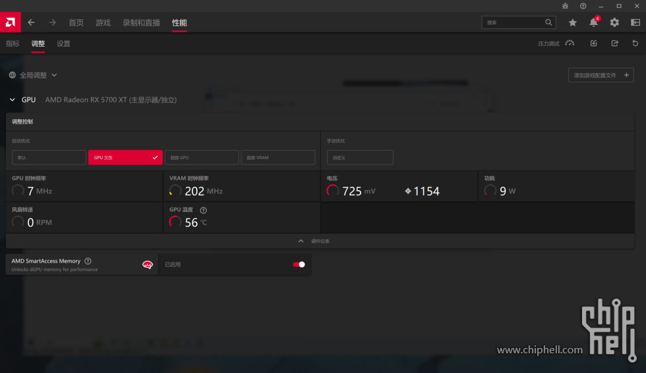
Task: Click the import profile icon
Action: 594,43
